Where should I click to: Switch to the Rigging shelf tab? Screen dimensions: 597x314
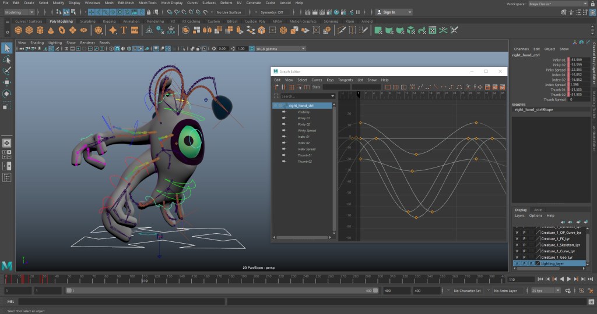pyautogui.click(x=109, y=21)
